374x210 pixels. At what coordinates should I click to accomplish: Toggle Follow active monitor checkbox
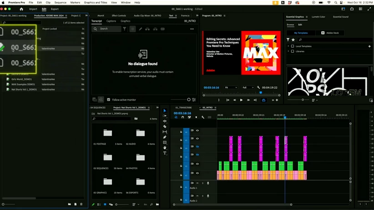(109, 100)
